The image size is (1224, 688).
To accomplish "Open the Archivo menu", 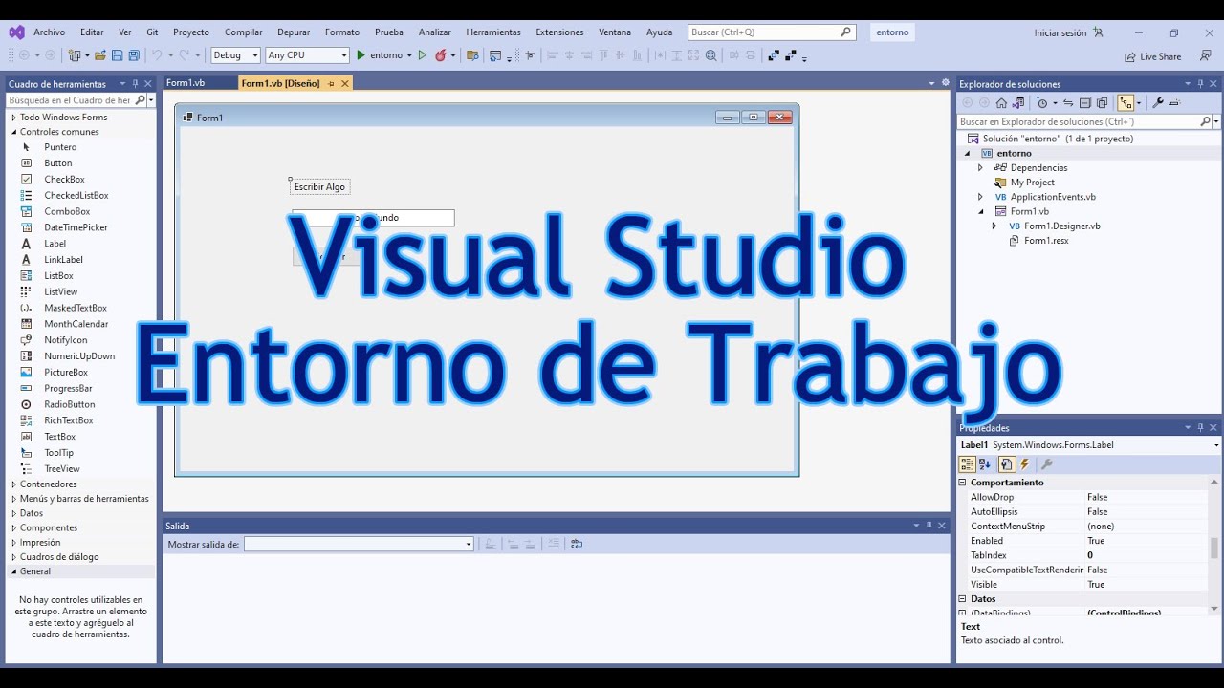I will point(50,32).
